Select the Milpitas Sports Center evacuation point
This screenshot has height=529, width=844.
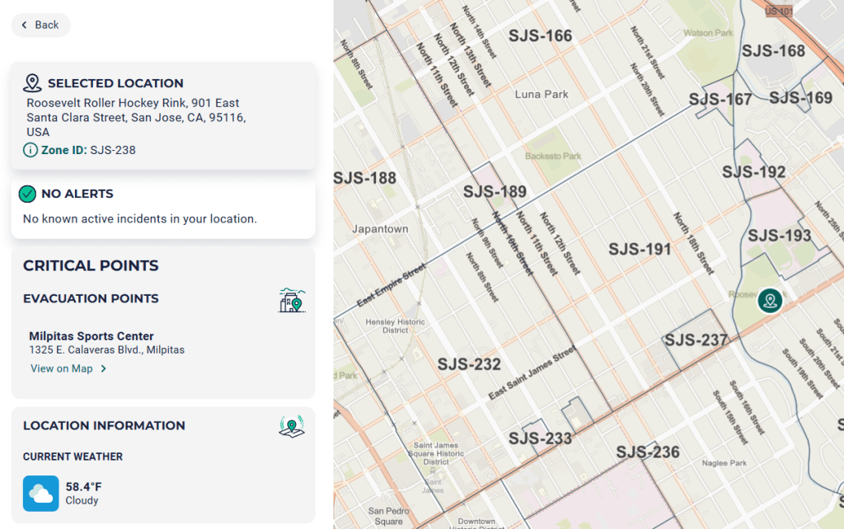click(x=91, y=336)
